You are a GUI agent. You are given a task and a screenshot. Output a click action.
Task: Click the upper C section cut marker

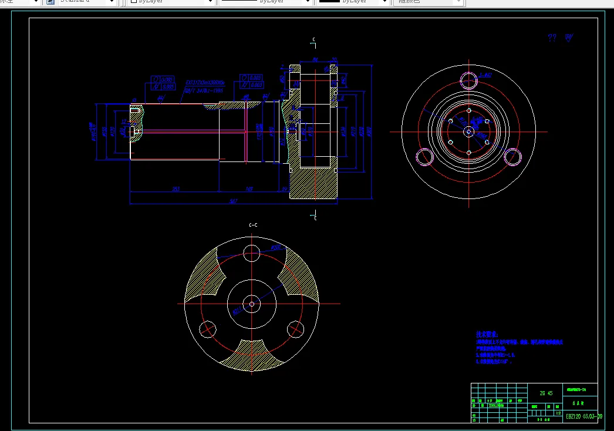pyautogui.click(x=314, y=41)
